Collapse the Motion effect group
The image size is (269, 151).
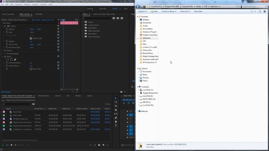(2, 26)
